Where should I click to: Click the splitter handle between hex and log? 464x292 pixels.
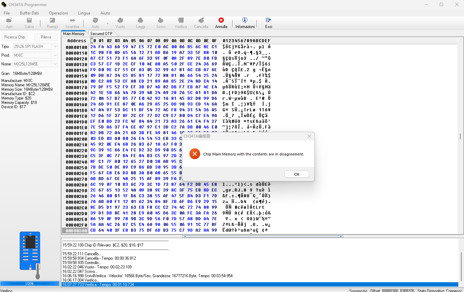pyautogui.click(x=262, y=236)
